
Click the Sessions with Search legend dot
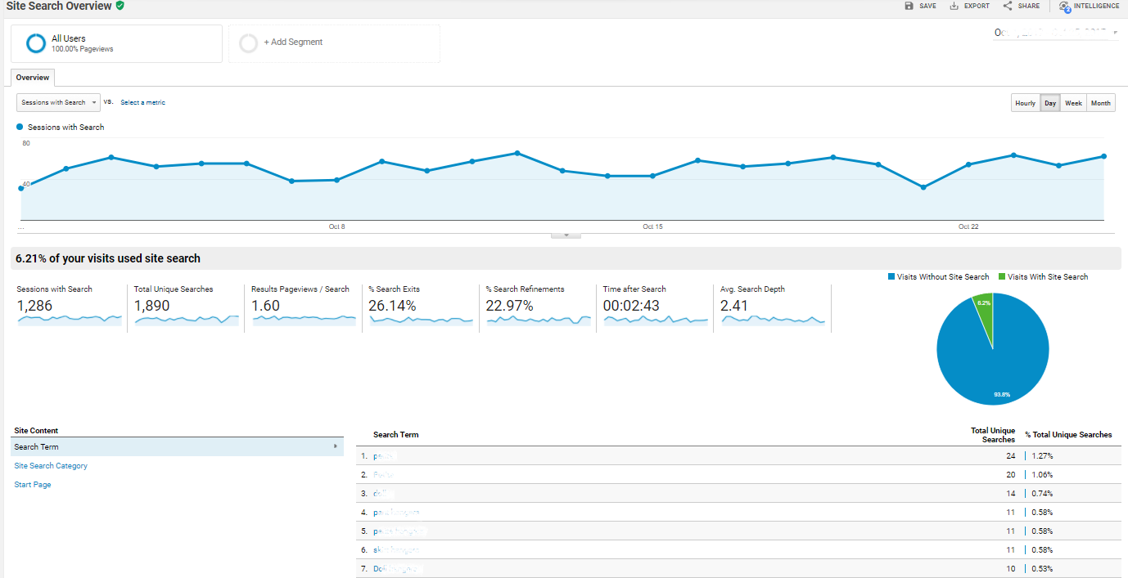(18, 127)
